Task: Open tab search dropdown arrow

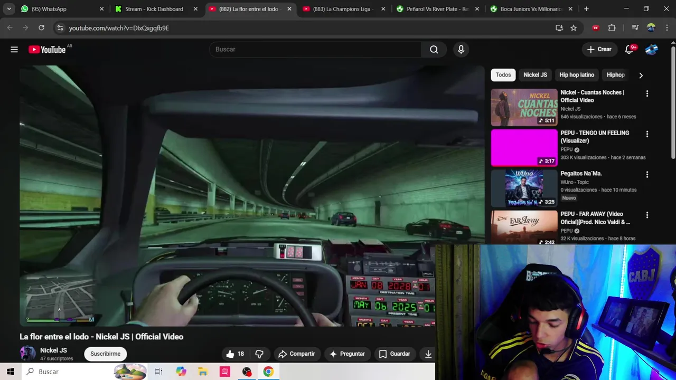Action: [9, 9]
